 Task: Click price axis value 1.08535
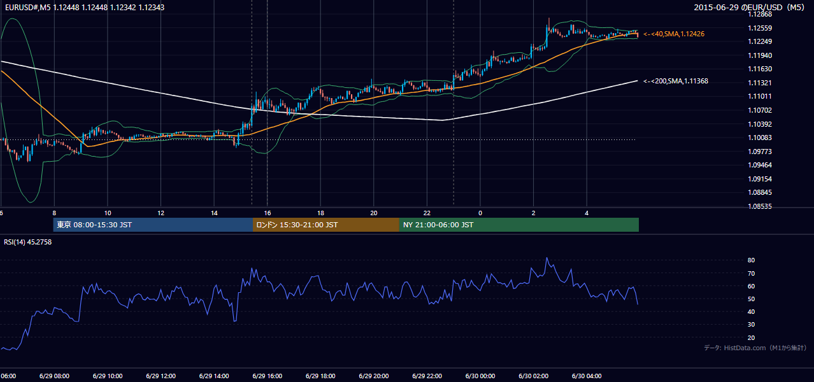pyautogui.click(x=760, y=206)
